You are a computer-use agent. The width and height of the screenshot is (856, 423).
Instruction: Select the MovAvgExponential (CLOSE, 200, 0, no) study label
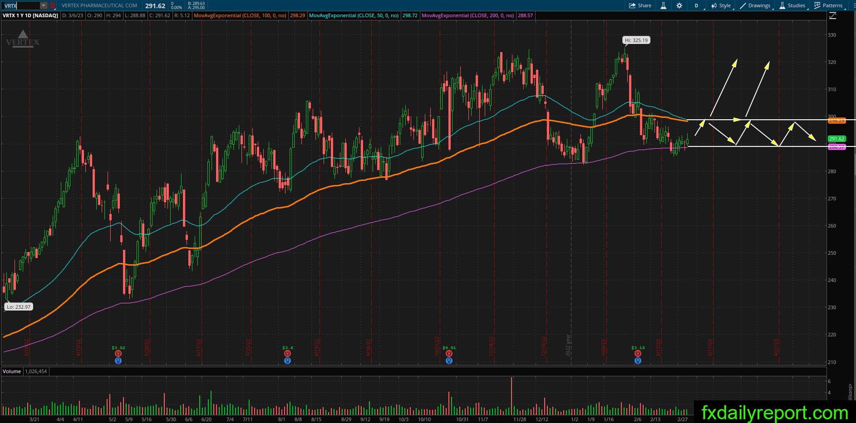tap(468, 15)
